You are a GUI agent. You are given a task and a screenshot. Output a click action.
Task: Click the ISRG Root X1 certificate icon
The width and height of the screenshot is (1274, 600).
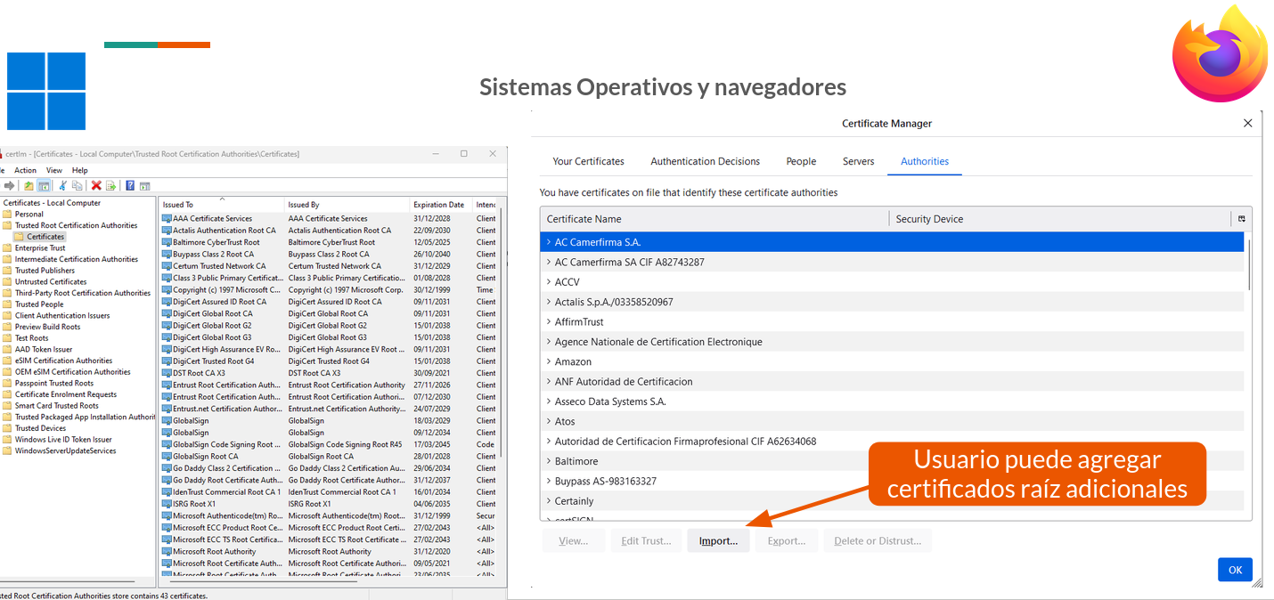coord(167,504)
